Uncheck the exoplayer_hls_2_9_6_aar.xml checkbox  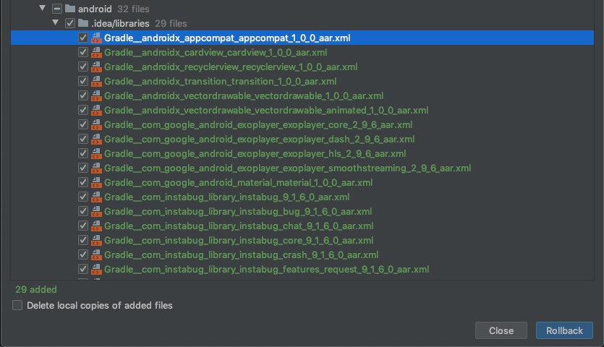pyautogui.click(x=83, y=153)
